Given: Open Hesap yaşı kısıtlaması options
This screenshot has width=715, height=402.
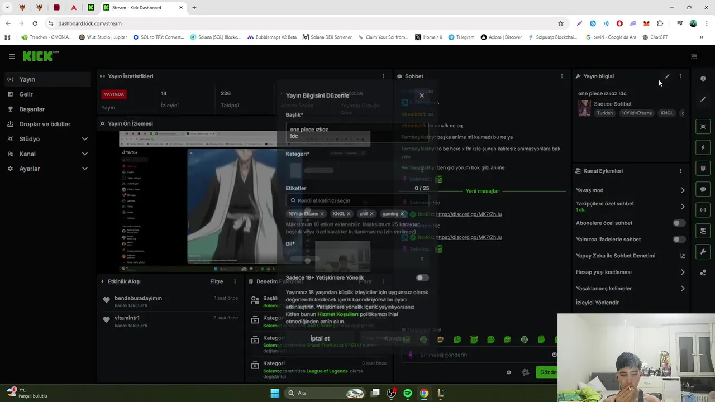Looking at the screenshot, I should coord(630,272).
